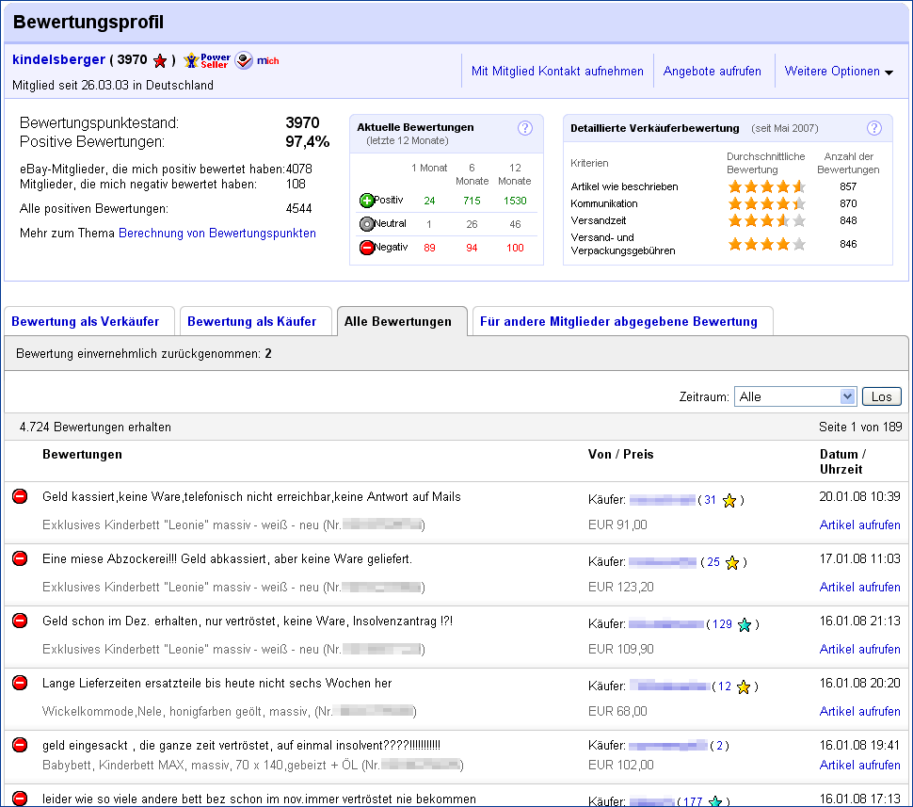Click the Power Seller badge icon

207,60
